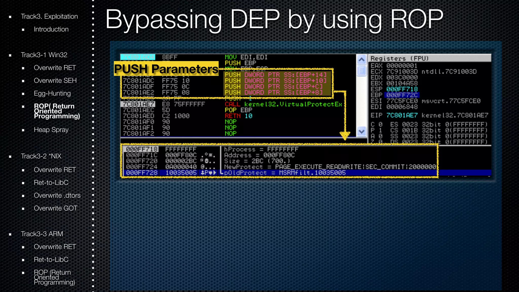Image resolution: width=519 pixels, height=292 pixels.
Task: Select the 'Egg-Hunting' outline item
Action: [52, 94]
